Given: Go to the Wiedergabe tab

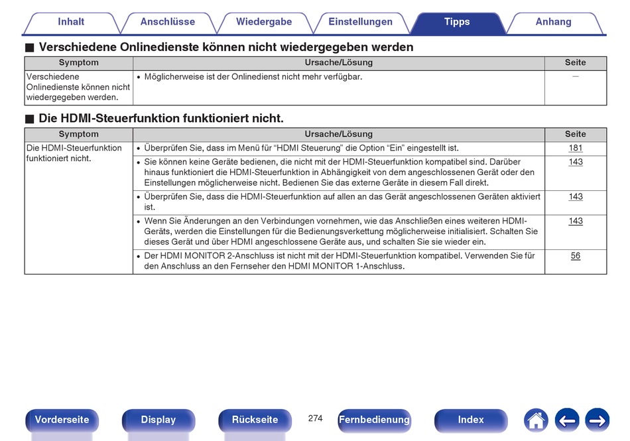Looking at the screenshot, I should tap(264, 22).
